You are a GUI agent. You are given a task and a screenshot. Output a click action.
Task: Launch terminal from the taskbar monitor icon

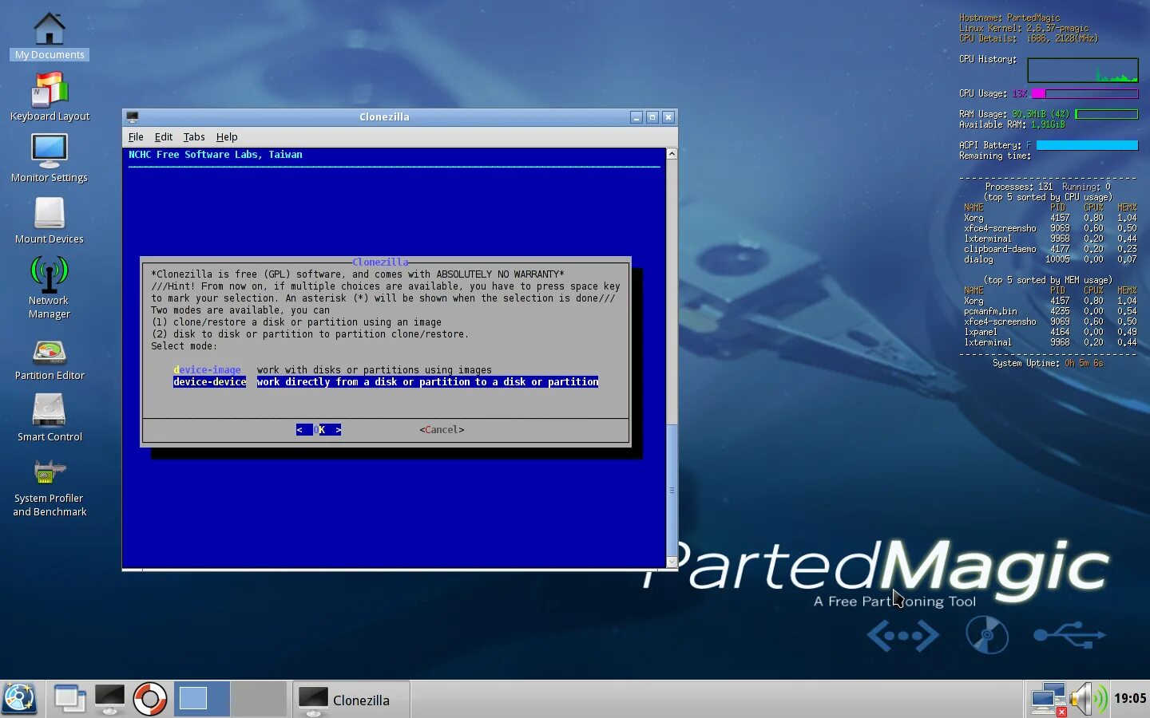(x=109, y=699)
